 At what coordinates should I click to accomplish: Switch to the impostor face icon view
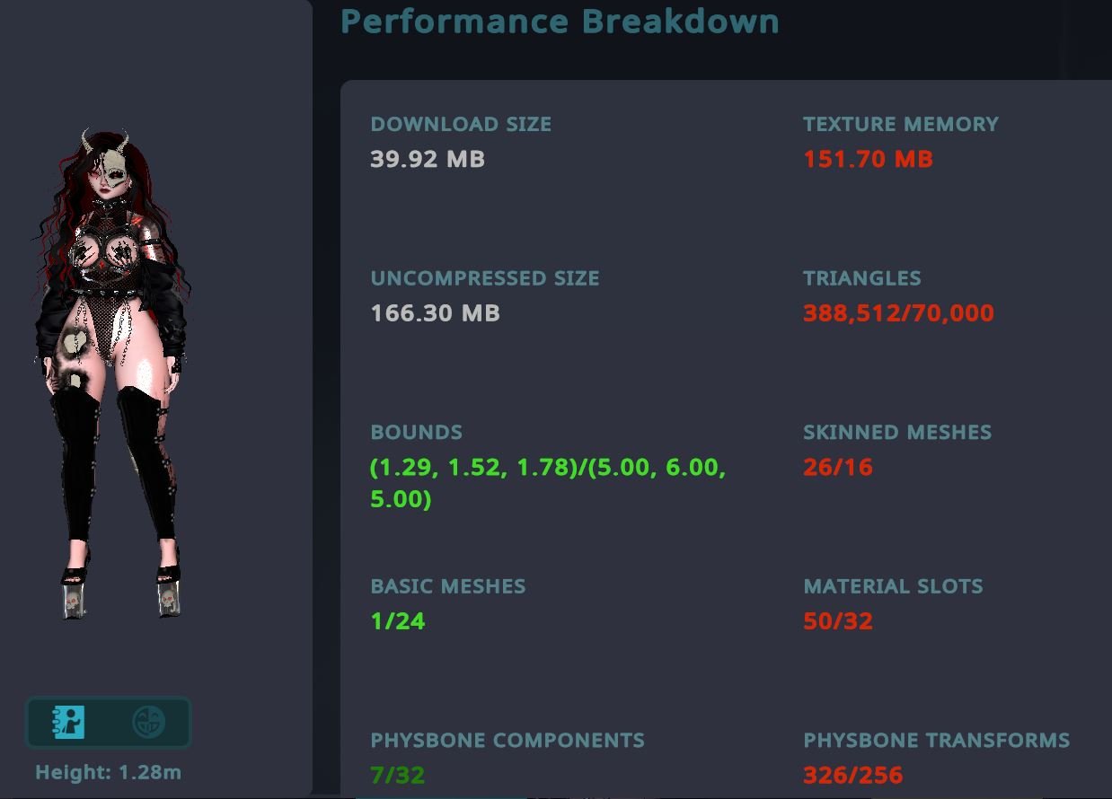[149, 722]
